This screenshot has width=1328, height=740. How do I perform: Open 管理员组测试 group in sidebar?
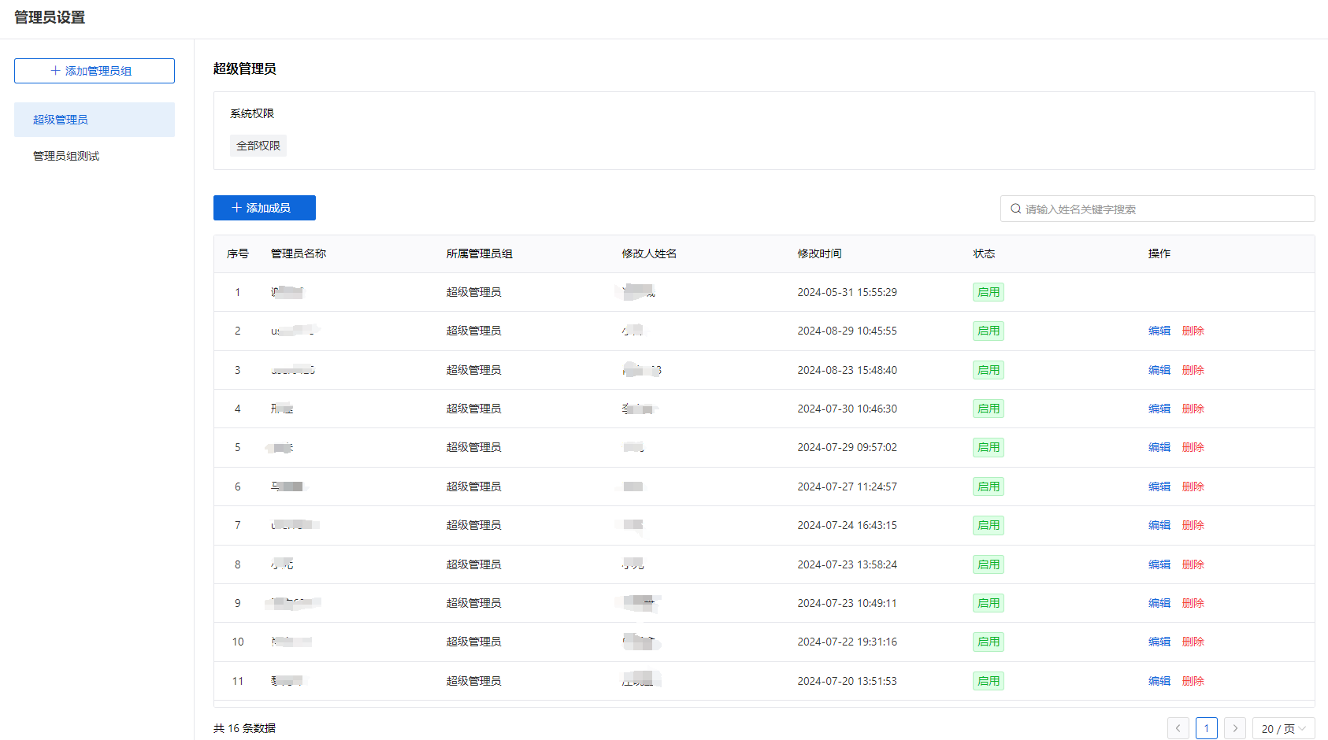point(66,156)
